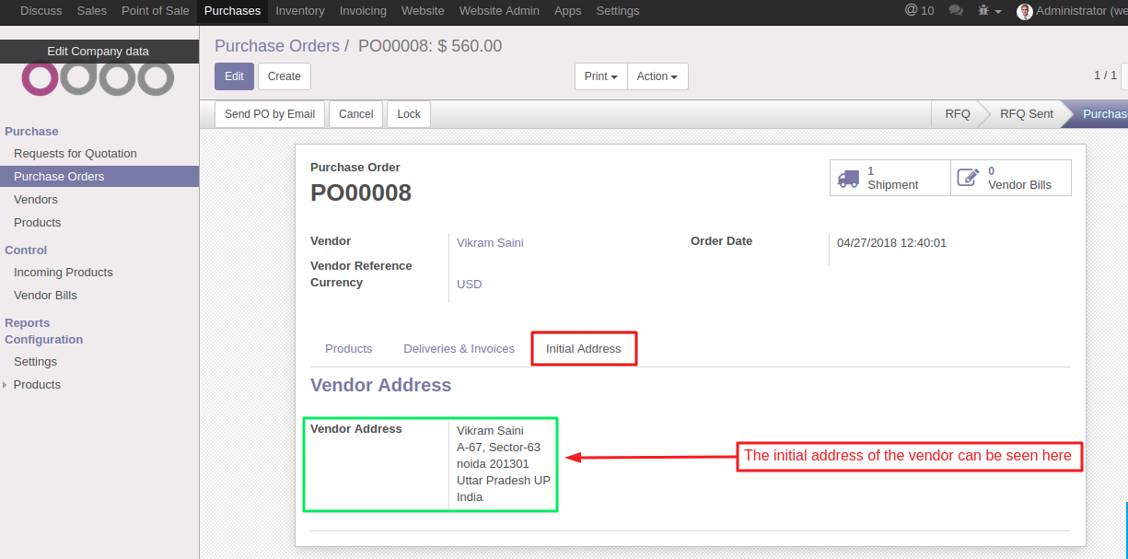Open the Discuss menu
The image size is (1128, 559).
pyautogui.click(x=41, y=11)
